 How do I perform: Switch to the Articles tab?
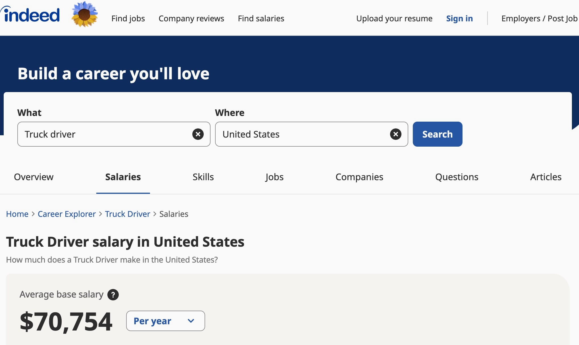click(546, 177)
